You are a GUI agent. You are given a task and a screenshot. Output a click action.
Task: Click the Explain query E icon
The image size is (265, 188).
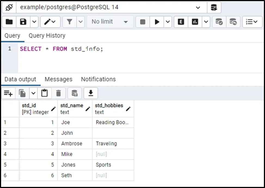181,22
